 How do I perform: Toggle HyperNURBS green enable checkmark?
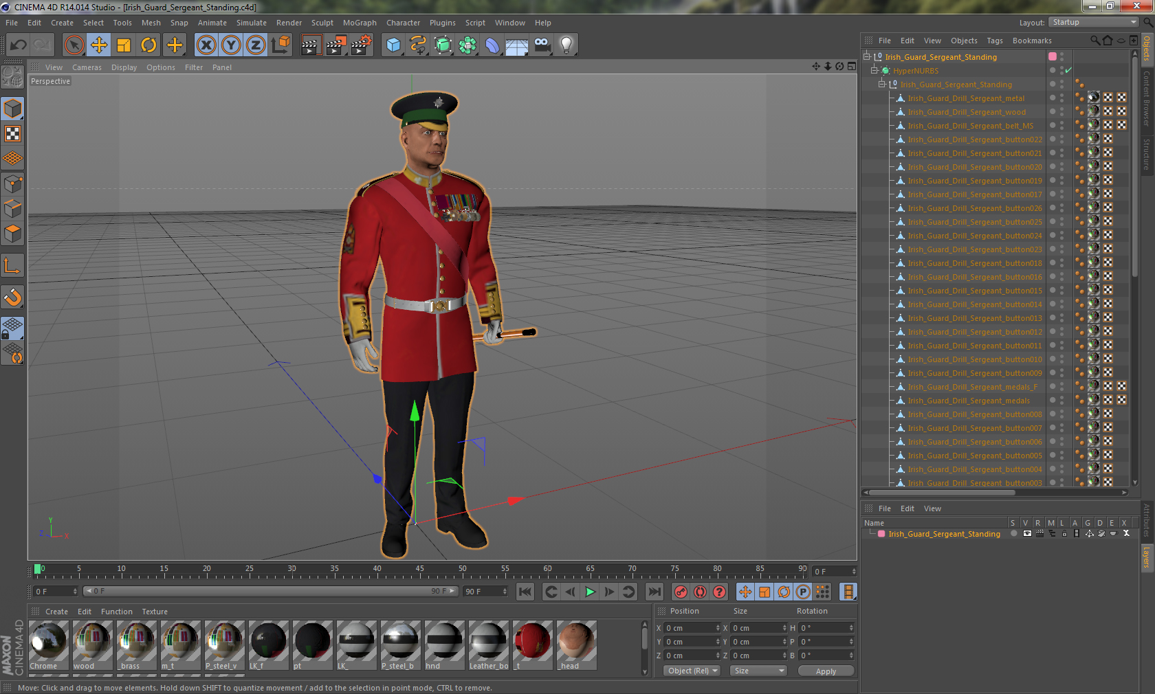pos(1068,71)
